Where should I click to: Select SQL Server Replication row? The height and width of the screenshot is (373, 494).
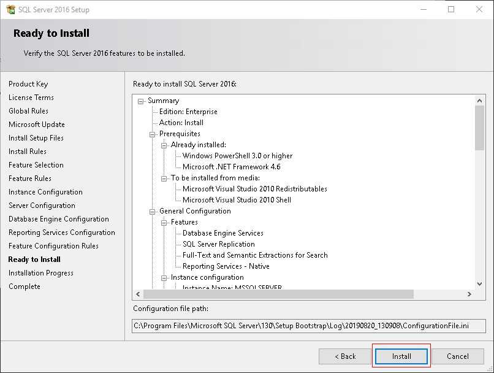(x=218, y=244)
